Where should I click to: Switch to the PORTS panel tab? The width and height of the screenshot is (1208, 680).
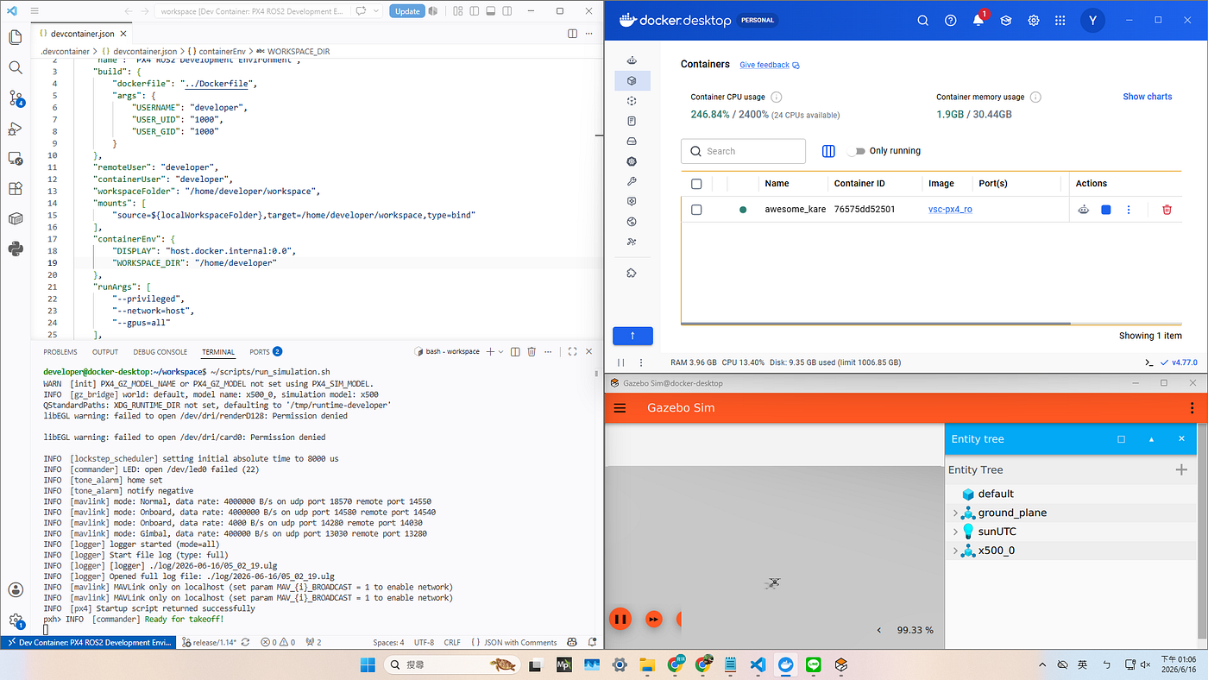coord(266,352)
